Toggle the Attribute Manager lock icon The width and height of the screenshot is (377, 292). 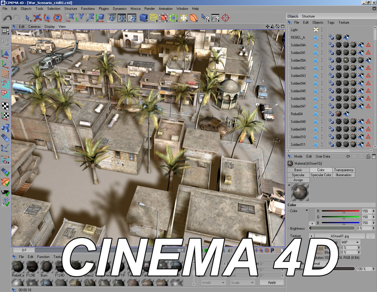pos(368,156)
